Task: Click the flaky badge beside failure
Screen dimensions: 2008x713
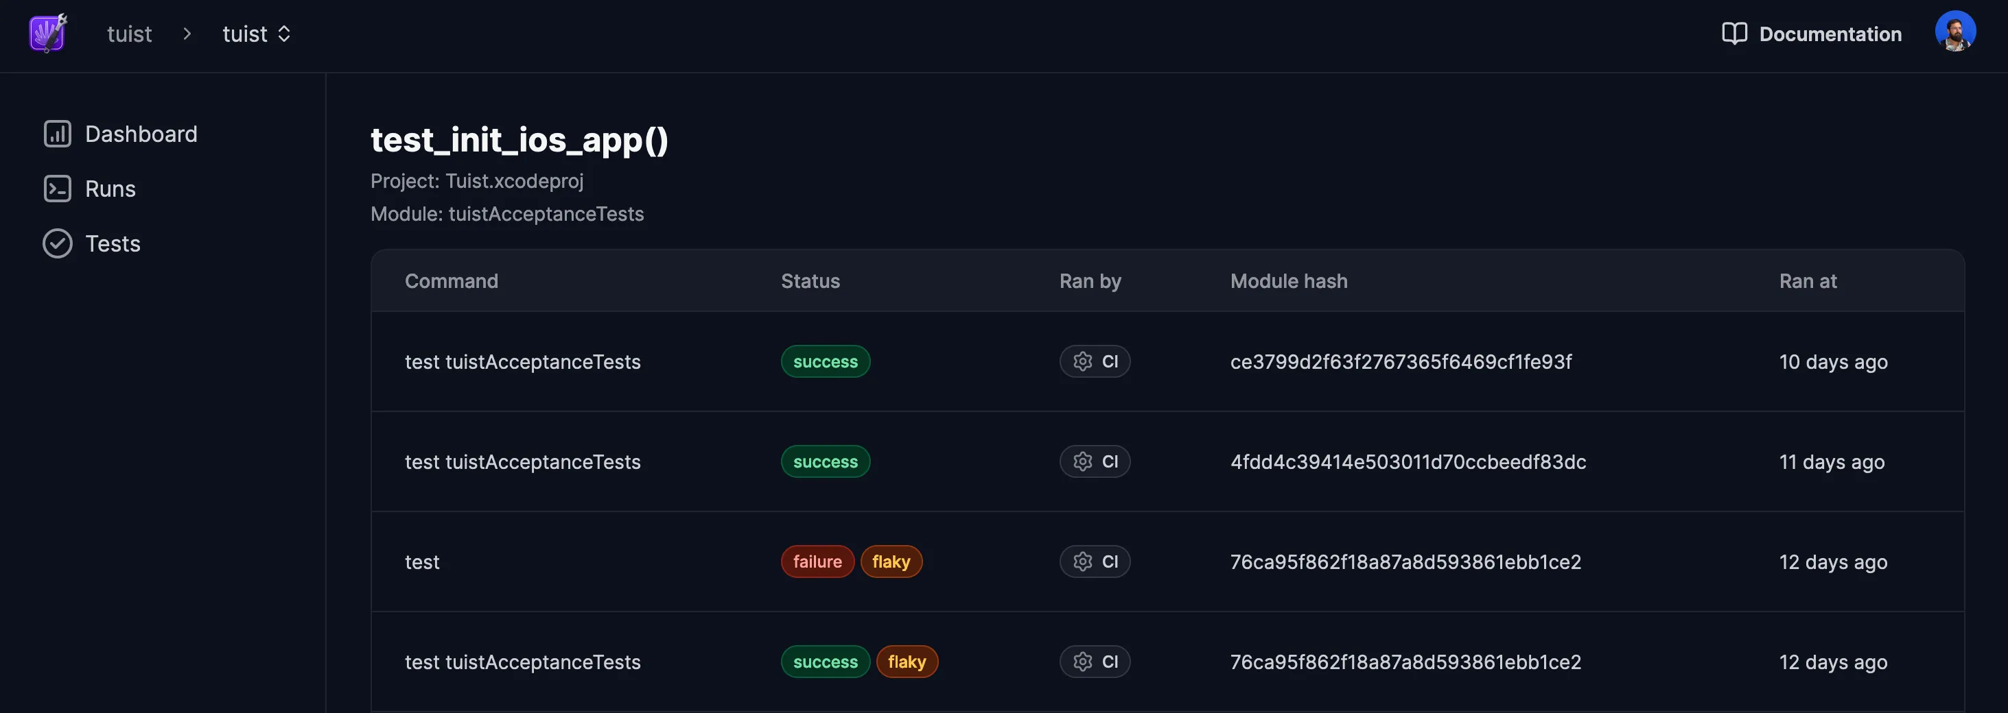Action: [891, 561]
